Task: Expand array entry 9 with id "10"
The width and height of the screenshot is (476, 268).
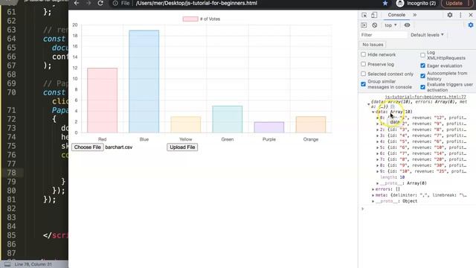Action: pos(378,171)
